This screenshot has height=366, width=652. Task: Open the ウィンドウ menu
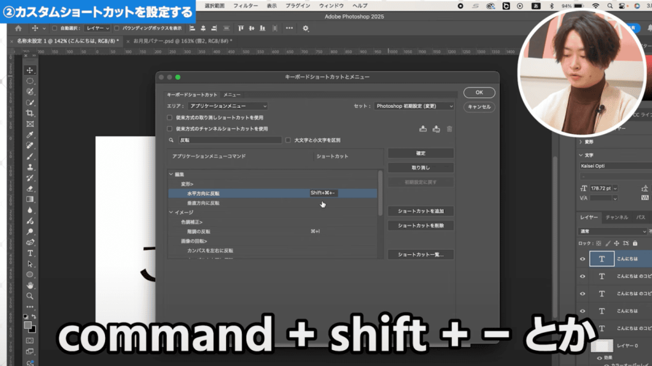pyautogui.click(x=331, y=6)
